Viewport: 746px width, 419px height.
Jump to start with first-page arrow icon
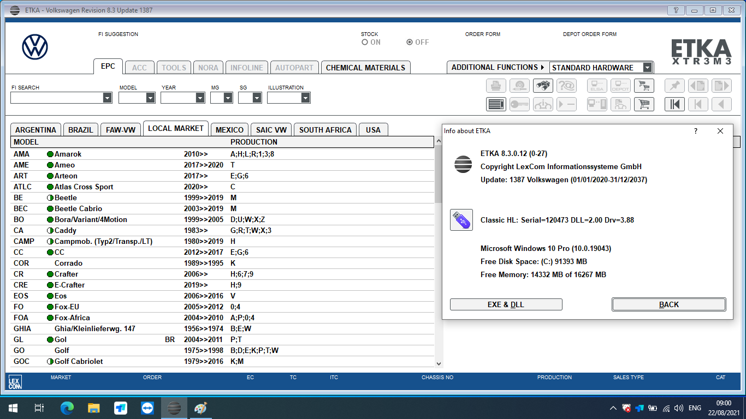674,104
